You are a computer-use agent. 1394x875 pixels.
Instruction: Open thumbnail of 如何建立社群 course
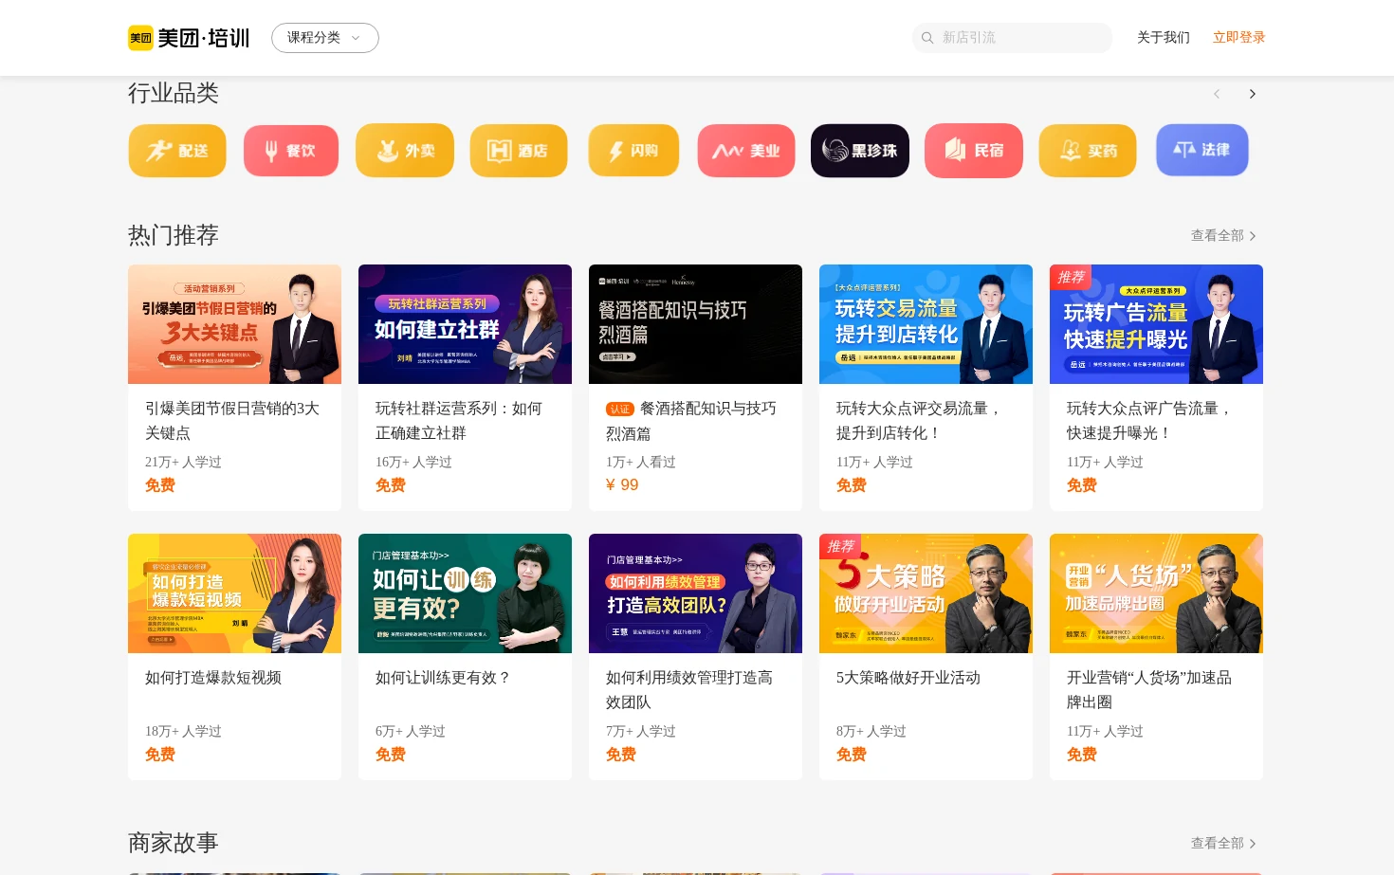[x=465, y=324]
